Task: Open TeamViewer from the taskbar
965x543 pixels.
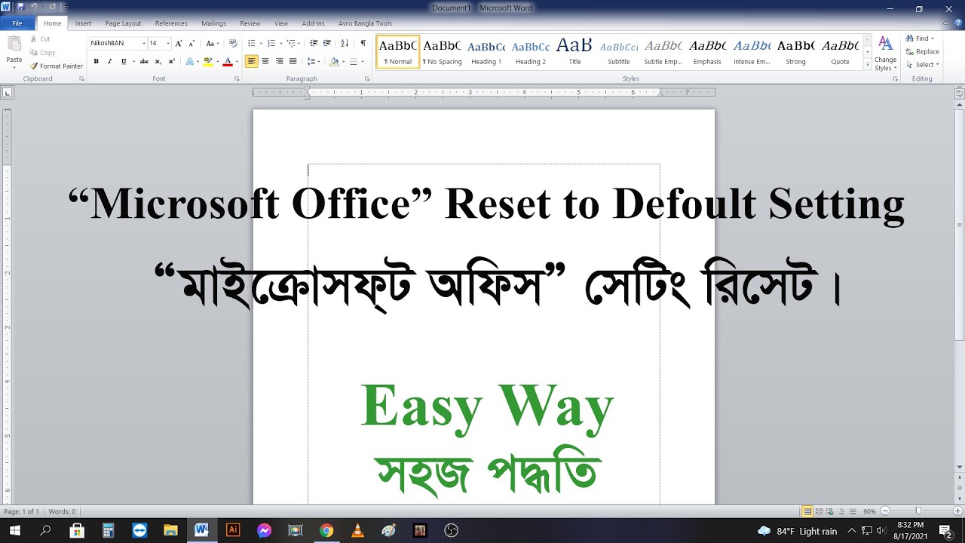Action: pos(139,530)
